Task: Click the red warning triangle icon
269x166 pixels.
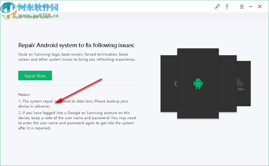Action: pos(240,82)
